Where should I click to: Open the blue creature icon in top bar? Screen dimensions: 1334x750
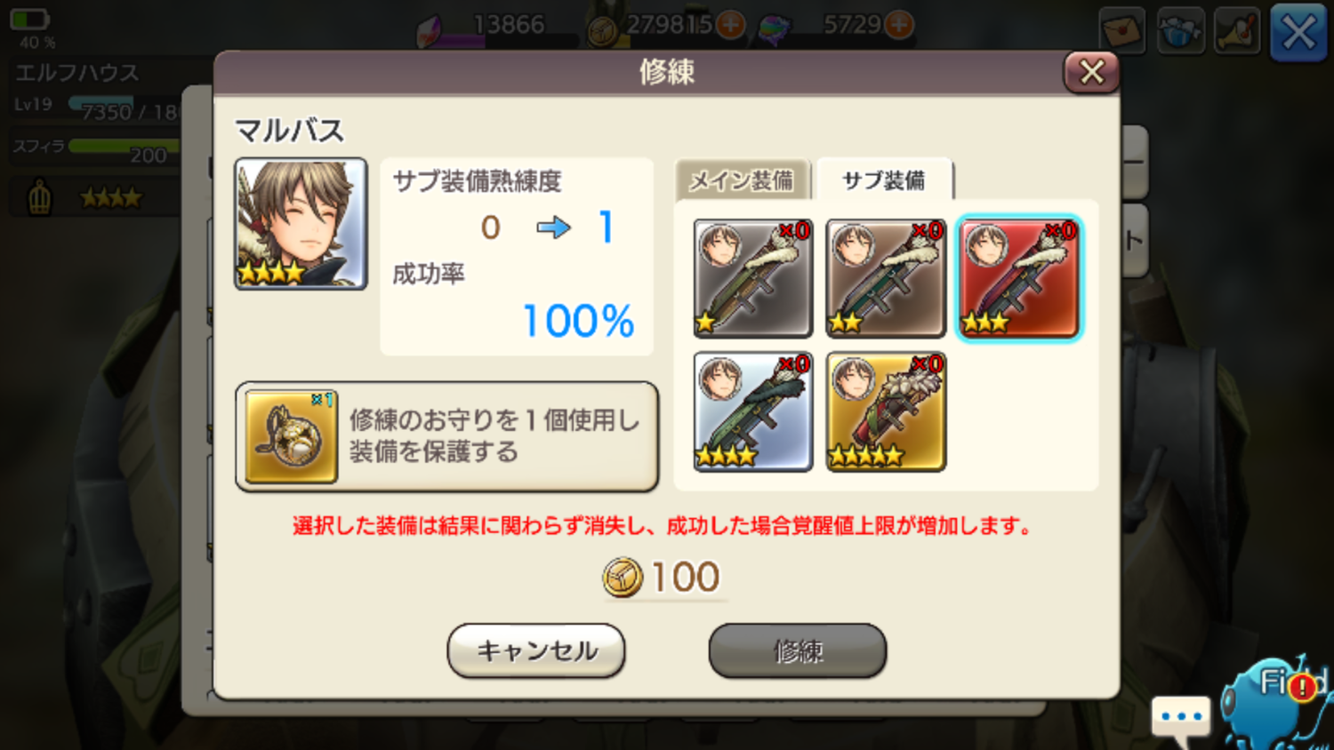pyautogui.click(x=1180, y=30)
